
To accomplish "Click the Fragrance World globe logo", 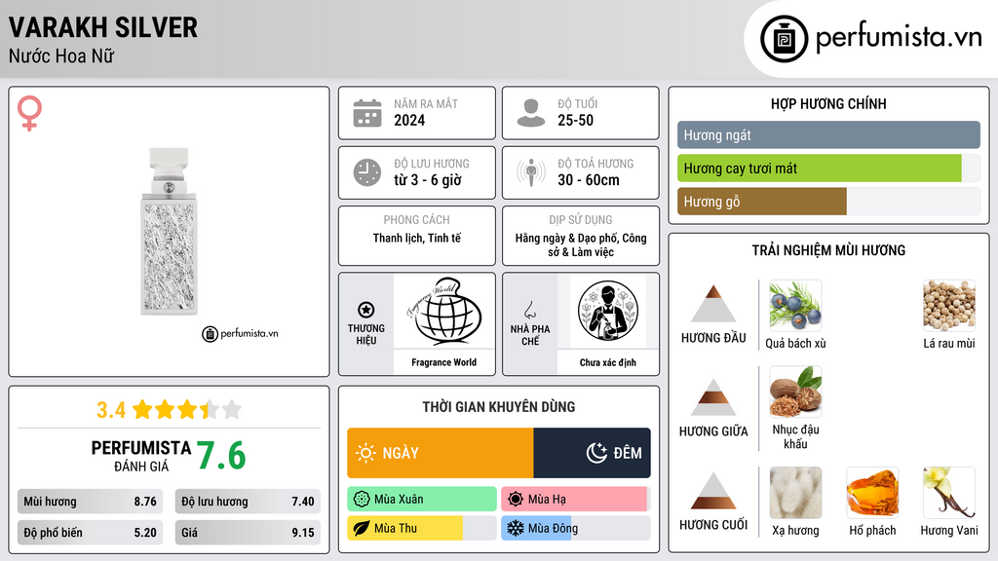I will pos(443,311).
